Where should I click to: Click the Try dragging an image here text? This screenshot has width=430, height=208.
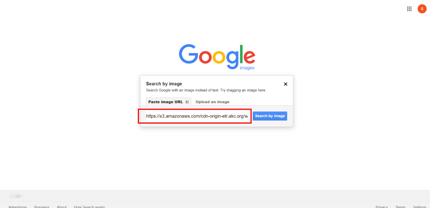(x=243, y=90)
